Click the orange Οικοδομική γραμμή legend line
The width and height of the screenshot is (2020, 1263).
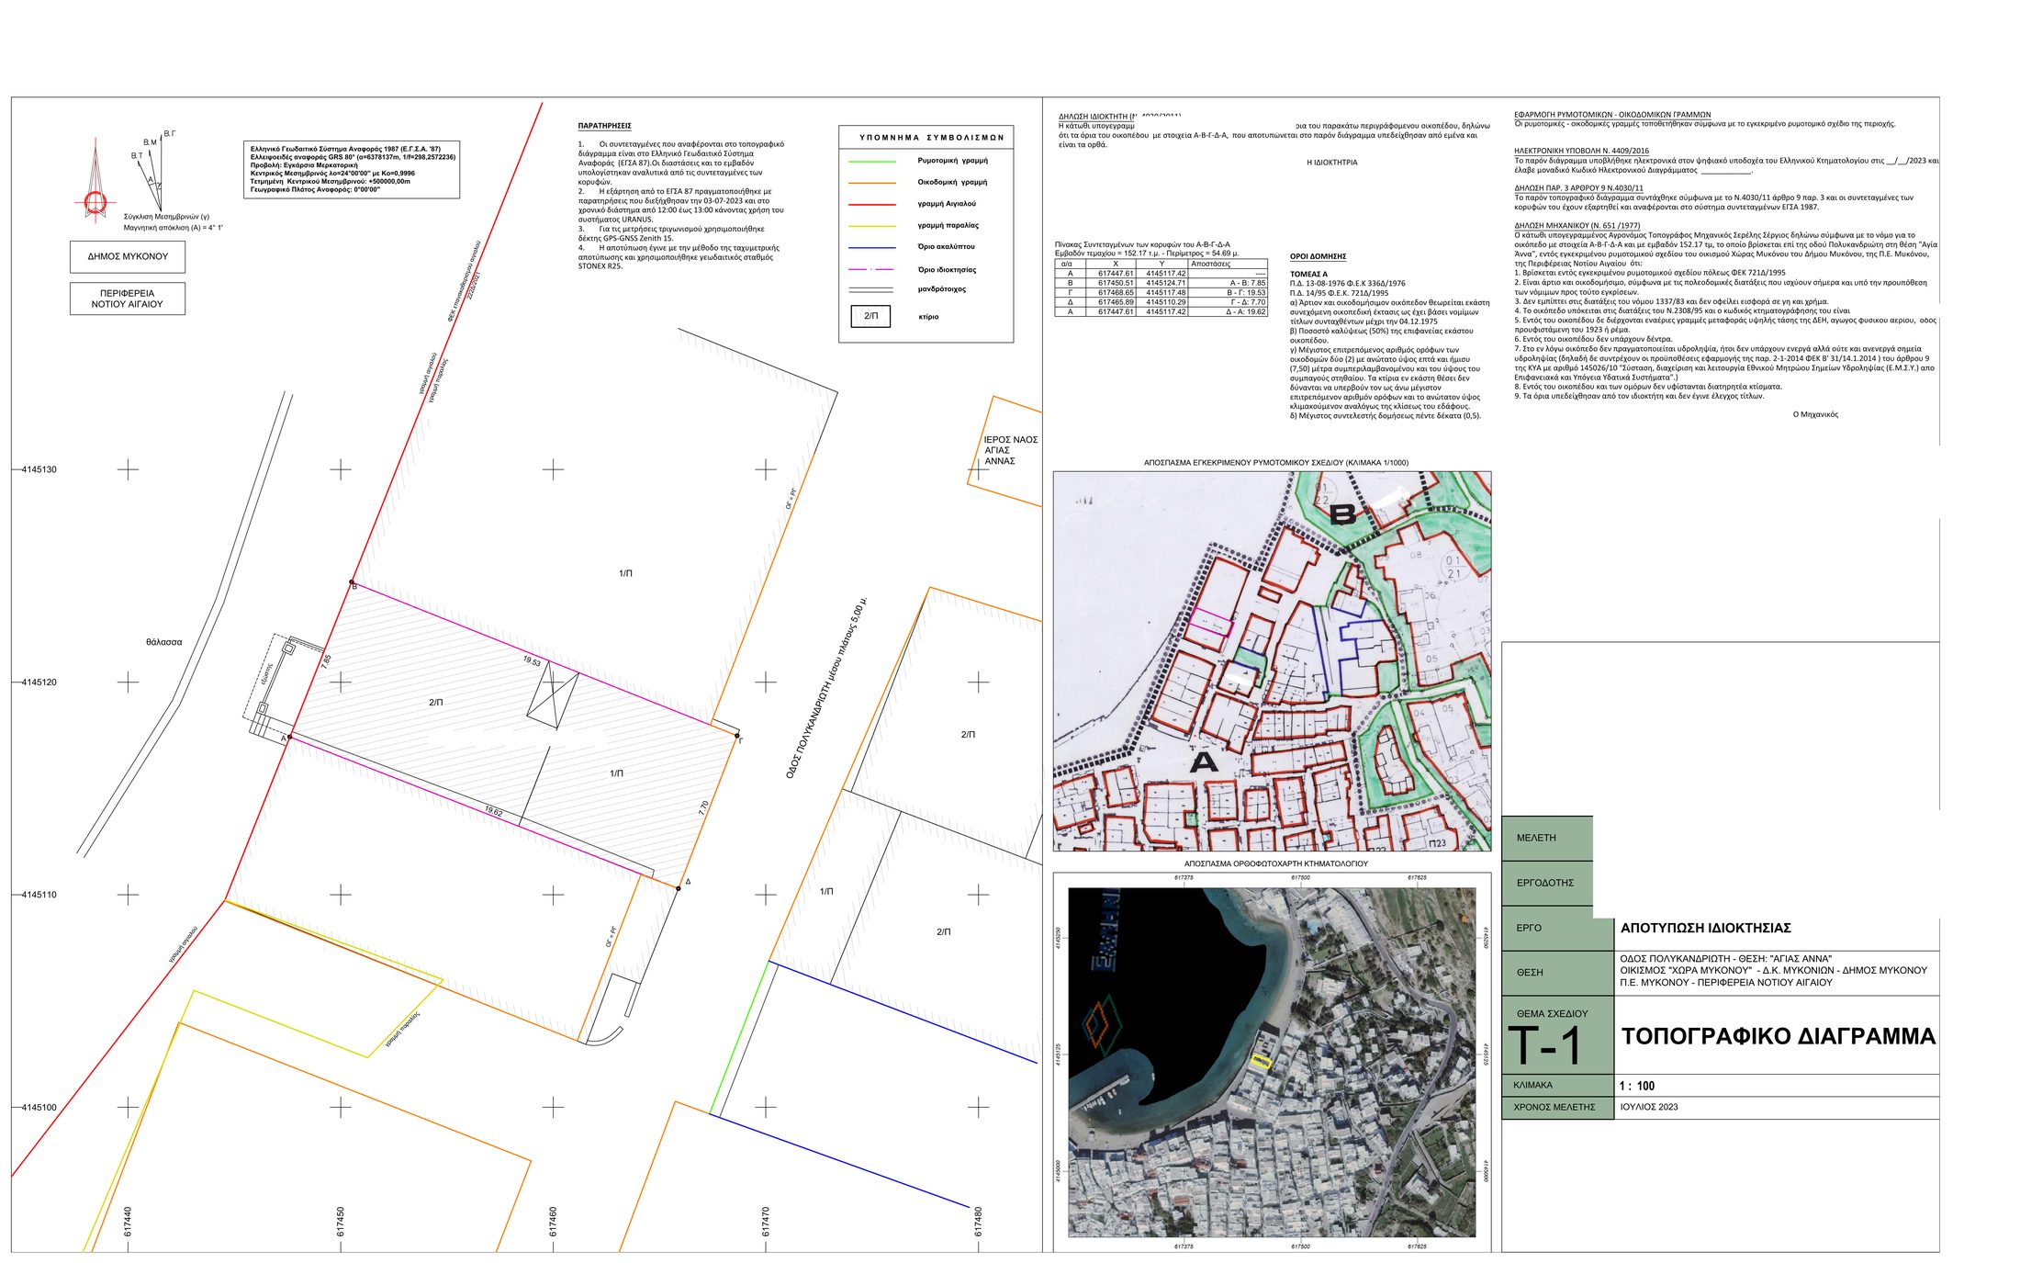871,183
